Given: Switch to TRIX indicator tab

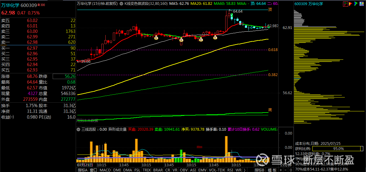Looking at the screenshot, I should pyautogui.click(x=147, y=170).
